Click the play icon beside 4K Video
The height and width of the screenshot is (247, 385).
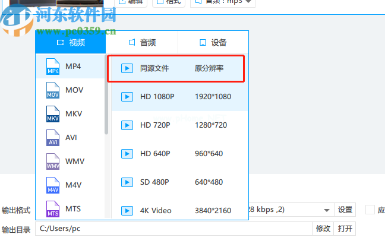coord(127,210)
